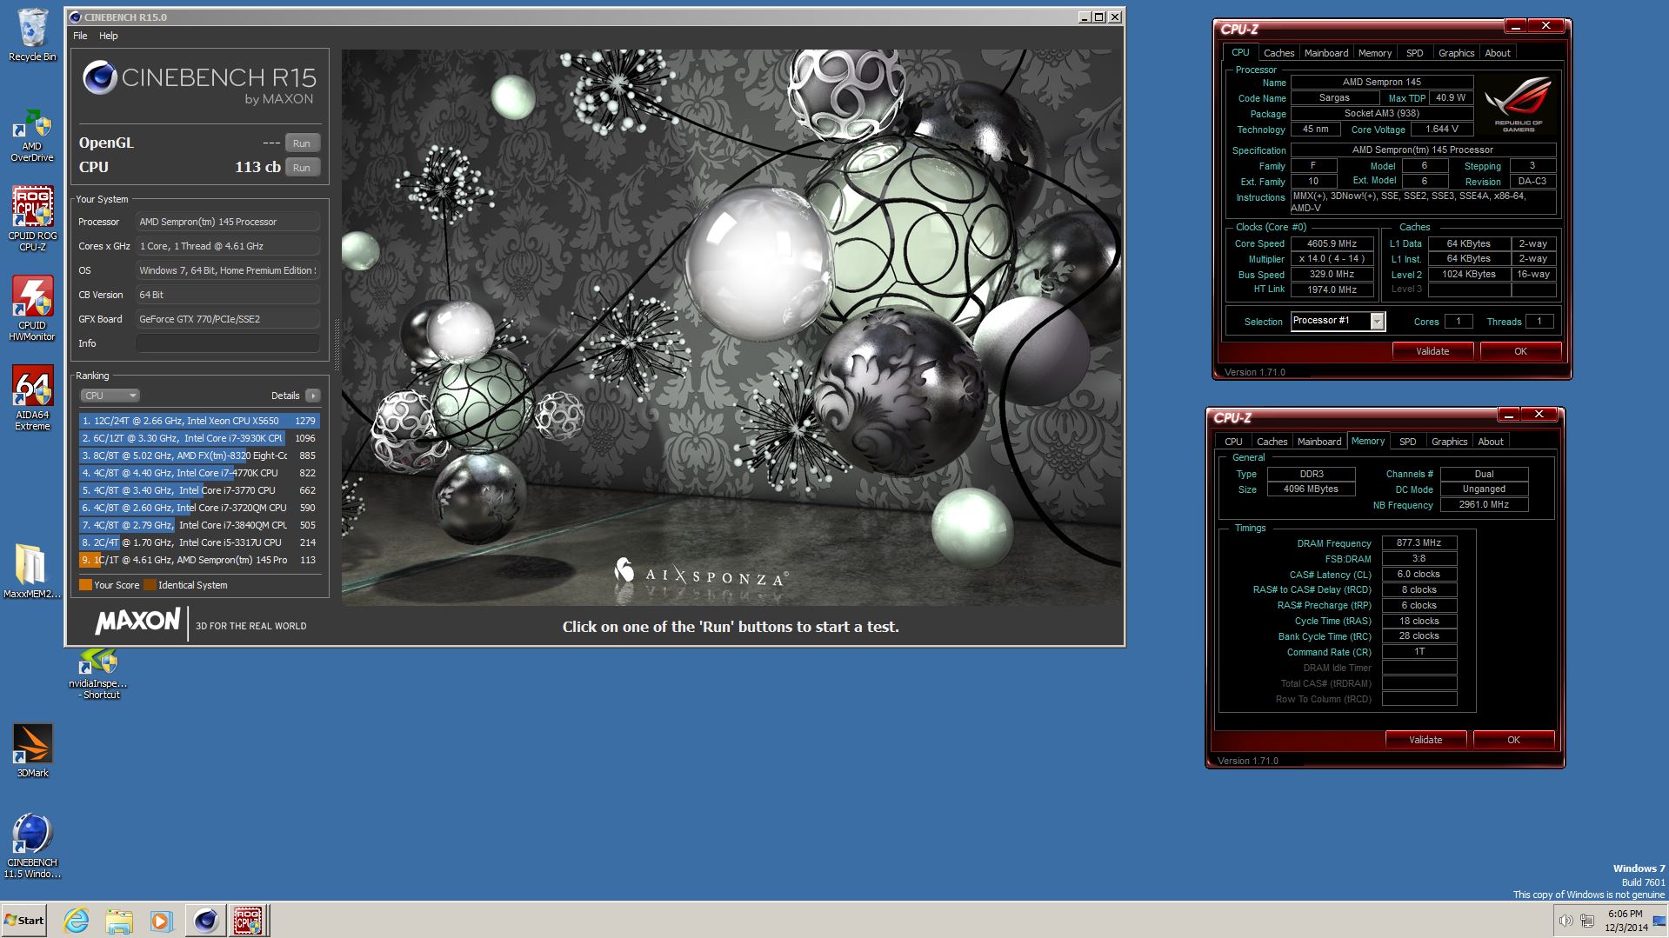Viewport: 1669px width, 938px height.
Task: Click the MAXON logo at bottom left
Action: [x=137, y=622]
